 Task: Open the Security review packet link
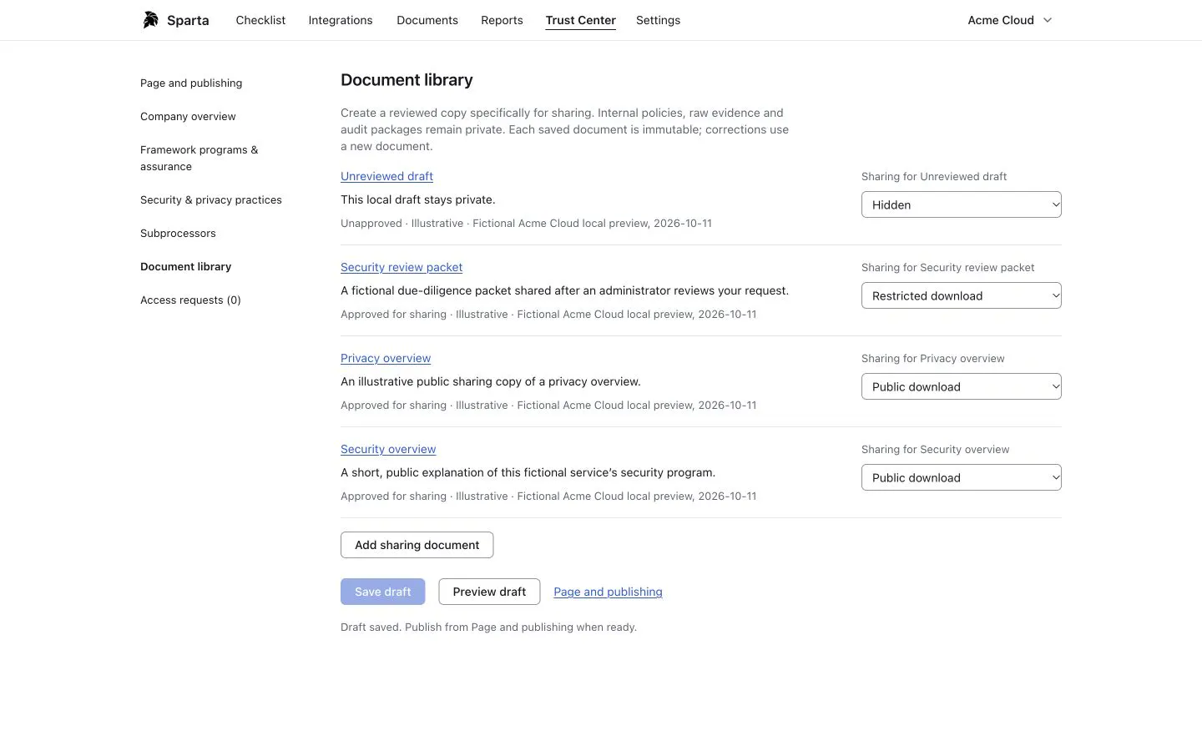pos(402,267)
